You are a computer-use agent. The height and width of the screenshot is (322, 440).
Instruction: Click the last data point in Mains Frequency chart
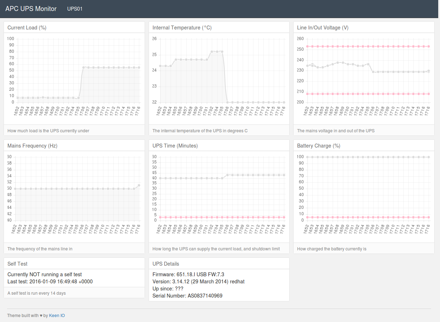[139, 185]
